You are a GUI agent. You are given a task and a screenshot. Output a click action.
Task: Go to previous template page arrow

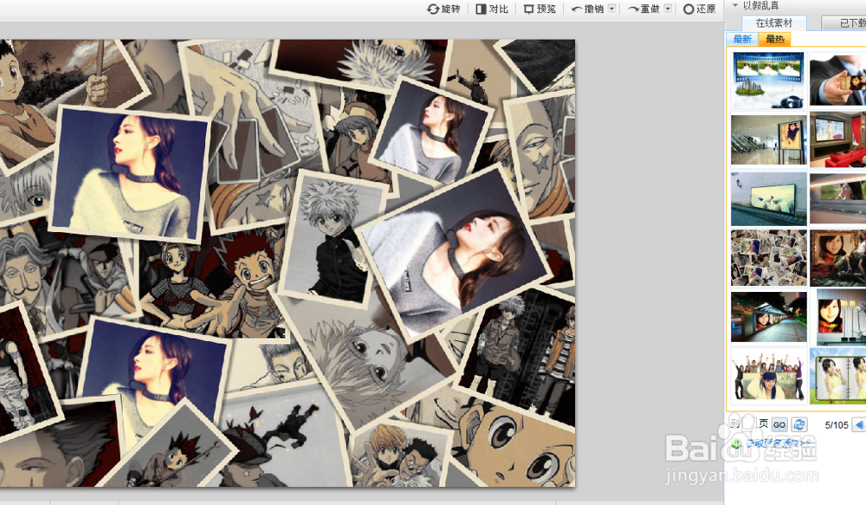(859, 424)
